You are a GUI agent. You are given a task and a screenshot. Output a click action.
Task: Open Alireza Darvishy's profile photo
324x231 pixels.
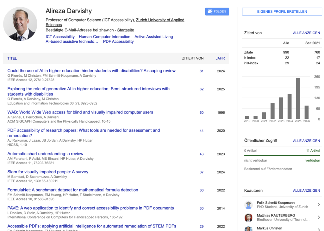tap(20, 24)
